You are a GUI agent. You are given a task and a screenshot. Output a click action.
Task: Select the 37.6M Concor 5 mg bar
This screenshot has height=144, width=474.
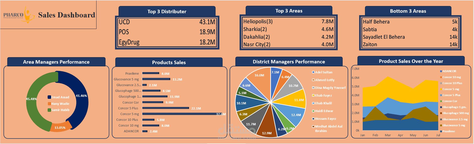point(182,114)
